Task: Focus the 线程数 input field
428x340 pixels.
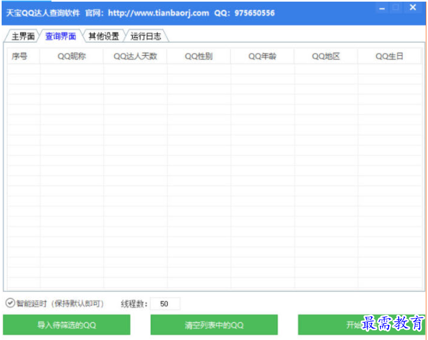Action: [x=165, y=303]
